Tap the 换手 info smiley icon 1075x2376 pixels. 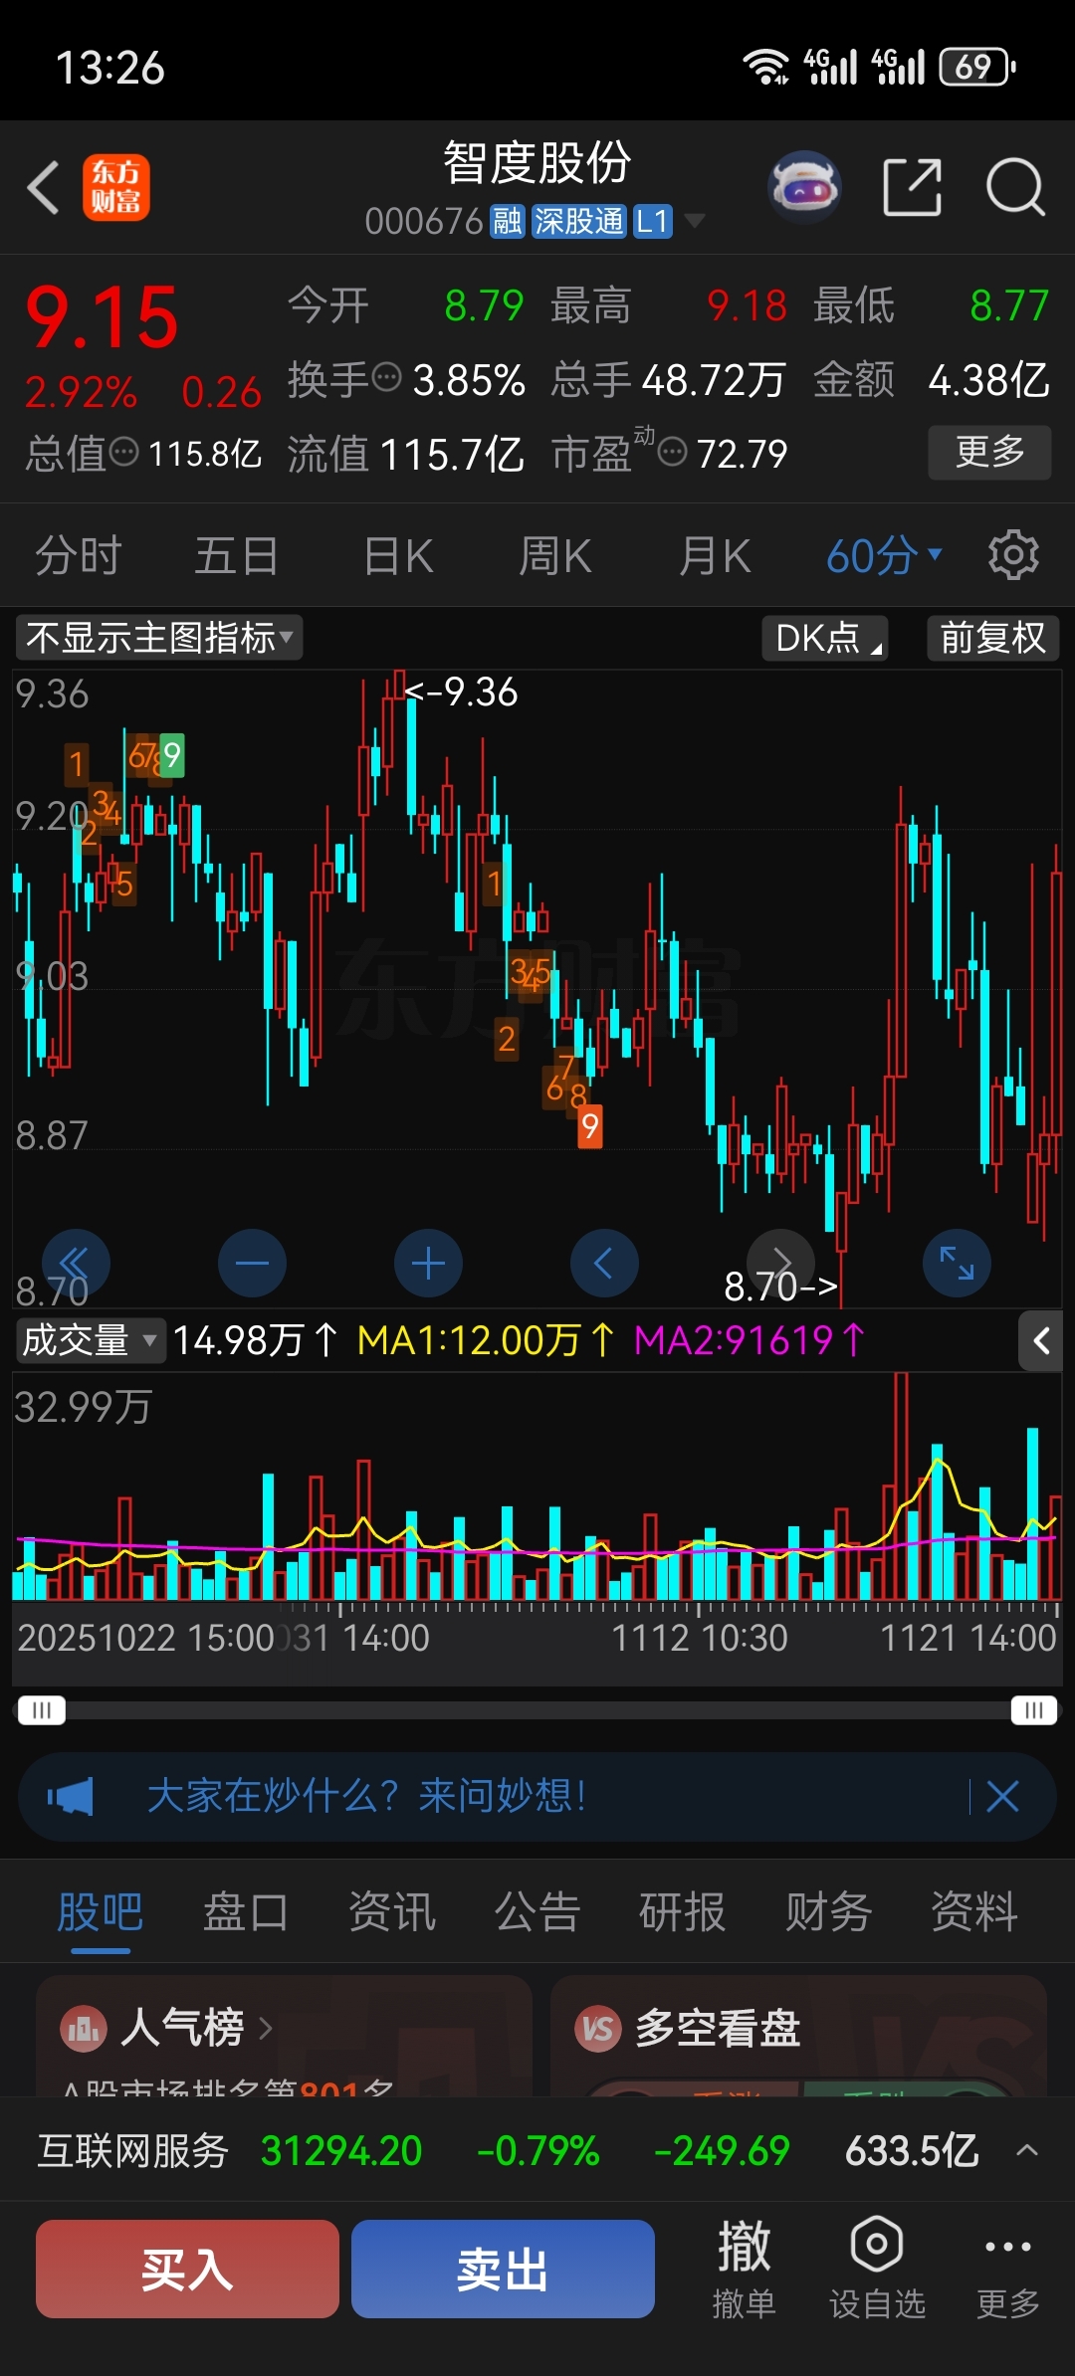pos(386,378)
